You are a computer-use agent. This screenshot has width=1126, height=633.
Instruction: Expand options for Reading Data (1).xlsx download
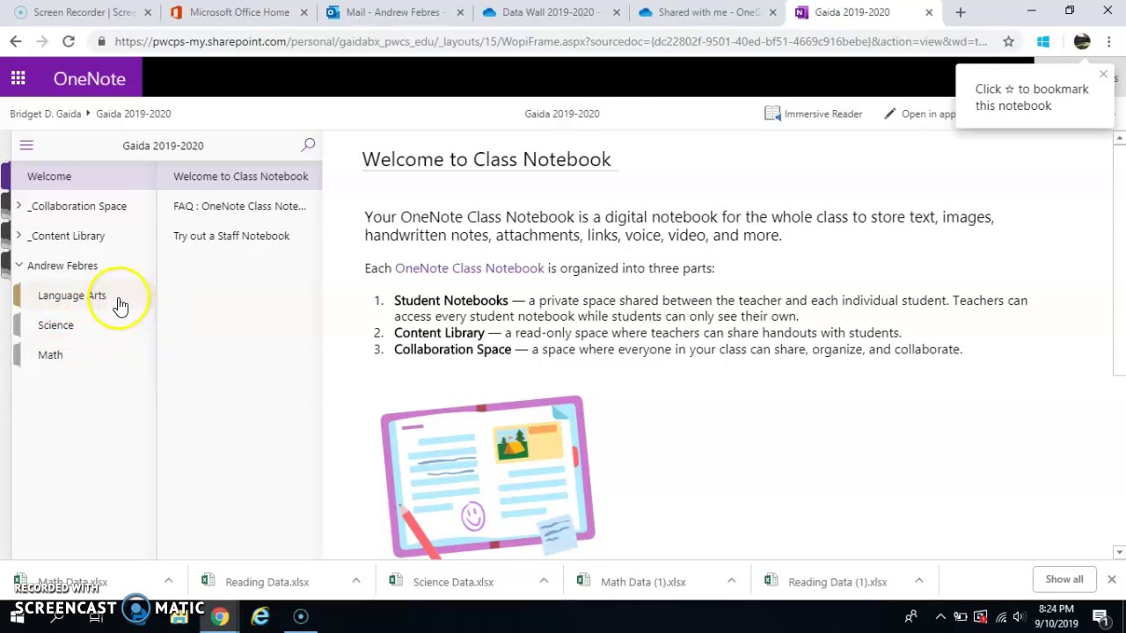click(918, 581)
